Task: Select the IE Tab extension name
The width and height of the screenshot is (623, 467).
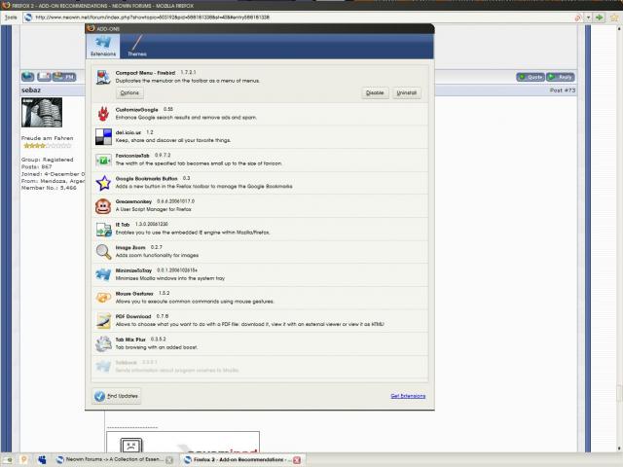Action: pos(123,225)
